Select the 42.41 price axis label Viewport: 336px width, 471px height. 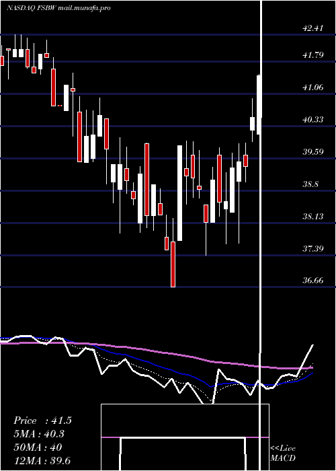coord(313,28)
